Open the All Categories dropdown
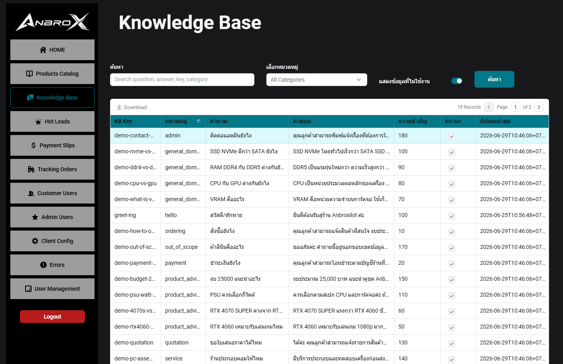 317,80
